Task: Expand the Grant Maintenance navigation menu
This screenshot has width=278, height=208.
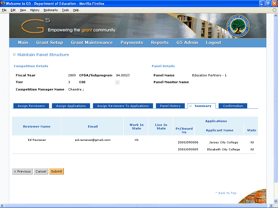Action: (x=92, y=42)
